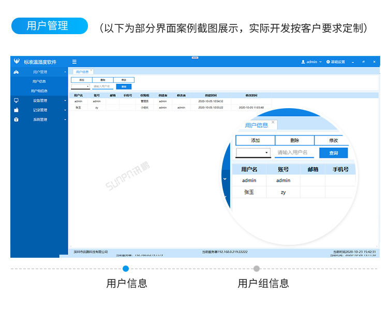Click 删除 button in the magnified view
This screenshot has height=309, width=388.
tap(294, 140)
